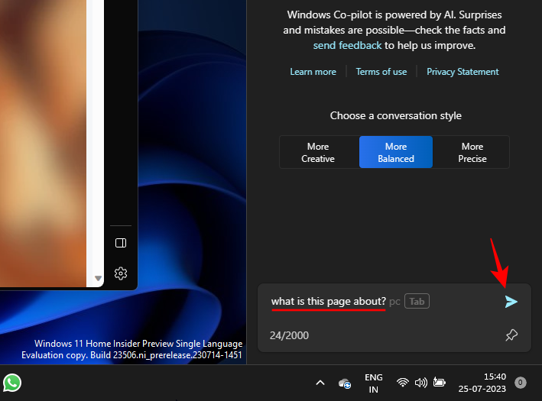Click the "Choose a conversation style" heading

[396, 115]
